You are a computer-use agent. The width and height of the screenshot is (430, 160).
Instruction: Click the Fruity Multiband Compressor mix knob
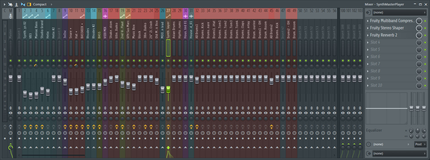click(419, 21)
